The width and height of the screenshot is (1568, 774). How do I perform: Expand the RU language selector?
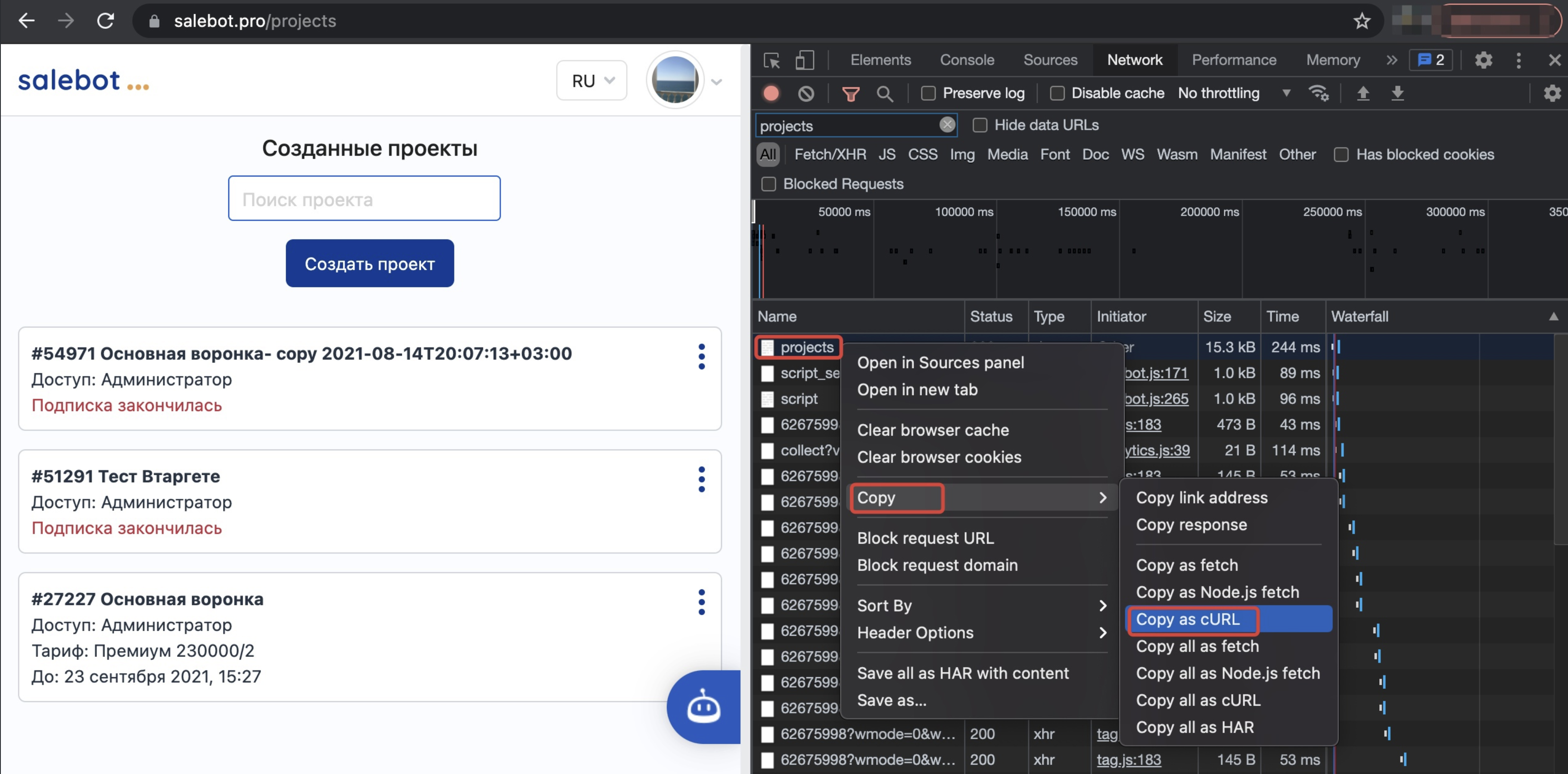click(591, 81)
